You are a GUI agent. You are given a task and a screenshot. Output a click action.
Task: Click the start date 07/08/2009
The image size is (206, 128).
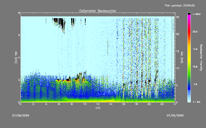click(21, 115)
